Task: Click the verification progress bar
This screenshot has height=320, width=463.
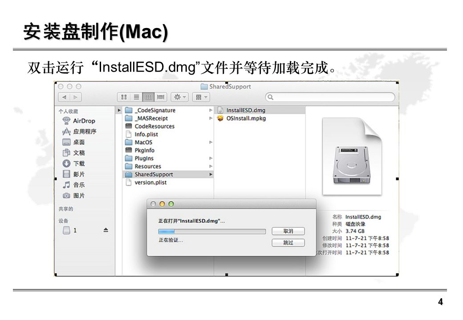Action: coord(212,231)
